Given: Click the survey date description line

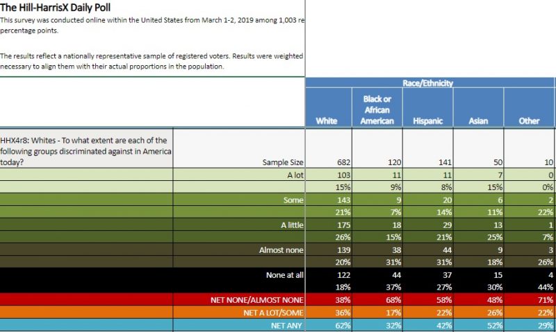Looking at the screenshot, I should pos(152,20).
